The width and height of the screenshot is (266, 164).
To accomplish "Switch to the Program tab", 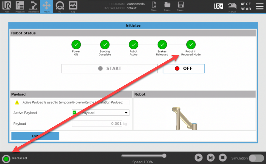I will point(20,7).
